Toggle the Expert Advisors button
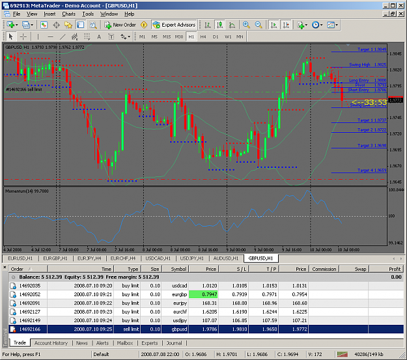This screenshot has height=360, width=407. [174, 25]
